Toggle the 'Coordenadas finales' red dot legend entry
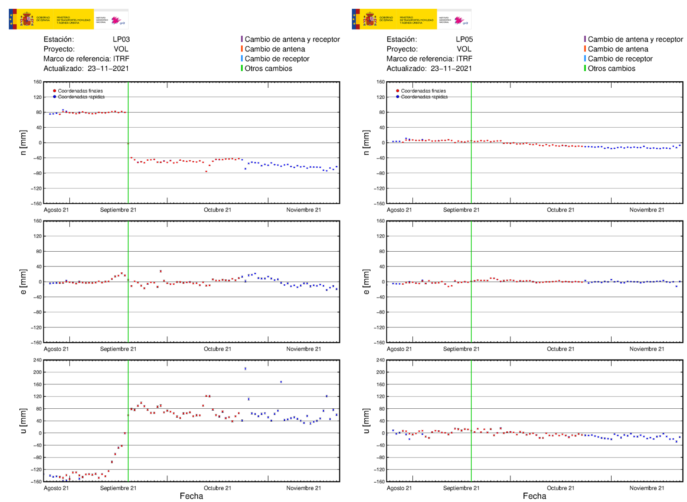Image resolution: width=687 pixels, height=502 pixels. (x=54, y=91)
